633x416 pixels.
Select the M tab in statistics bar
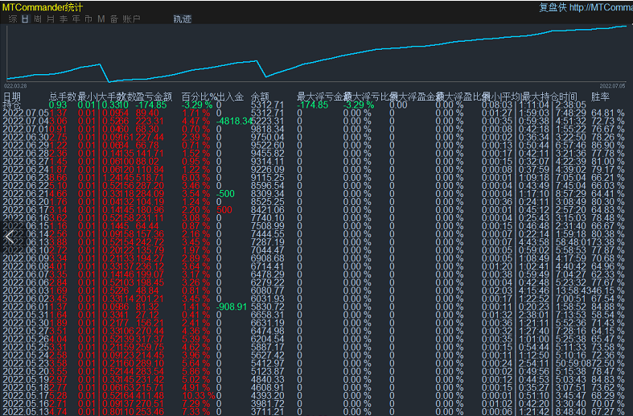pos(101,19)
